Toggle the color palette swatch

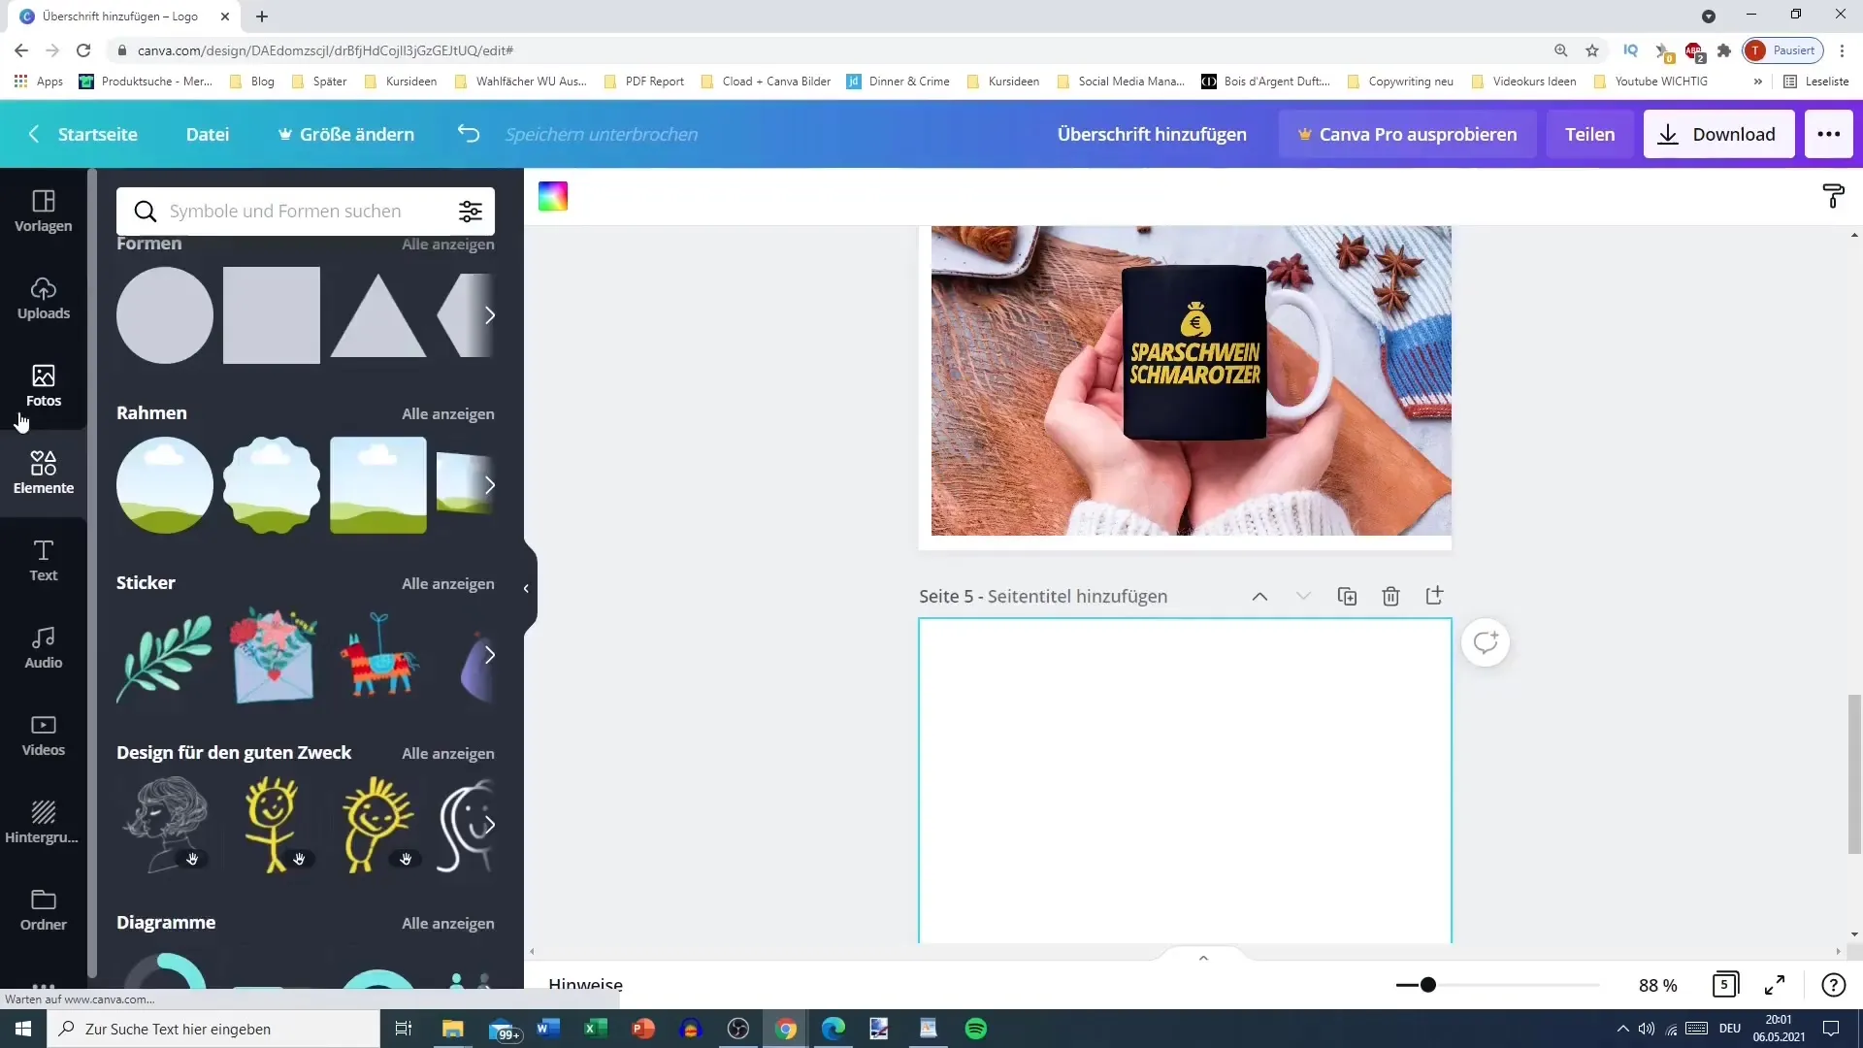(x=553, y=196)
